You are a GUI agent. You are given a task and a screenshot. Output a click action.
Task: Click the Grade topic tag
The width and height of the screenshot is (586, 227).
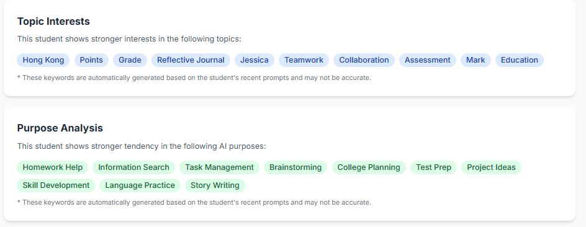pos(130,60)
